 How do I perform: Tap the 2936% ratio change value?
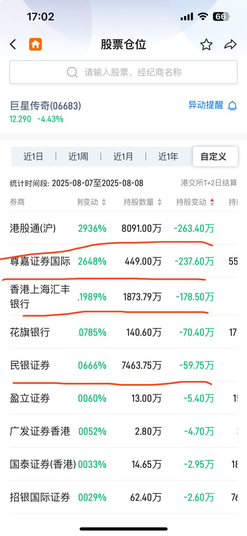92,229
